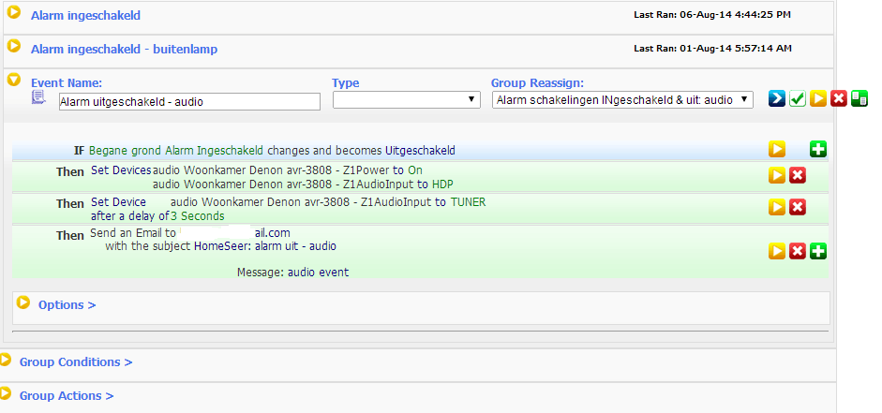The image size is (882, 413).
Task: Click the '3 Seconds' delay value
Action: click(198, 216)
